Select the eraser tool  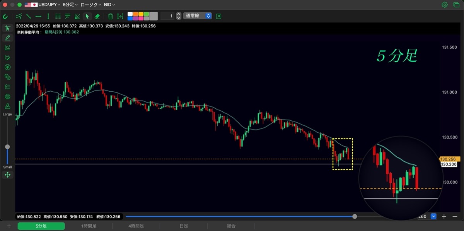97,16
